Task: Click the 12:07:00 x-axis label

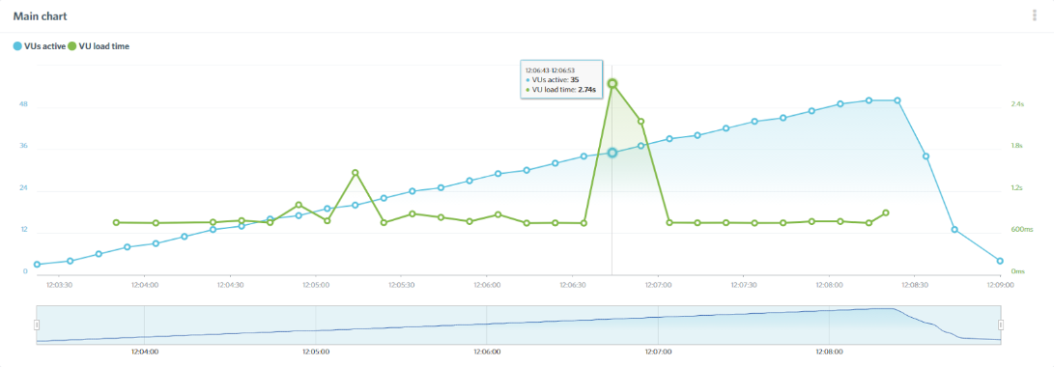Action: click(659, 285)
